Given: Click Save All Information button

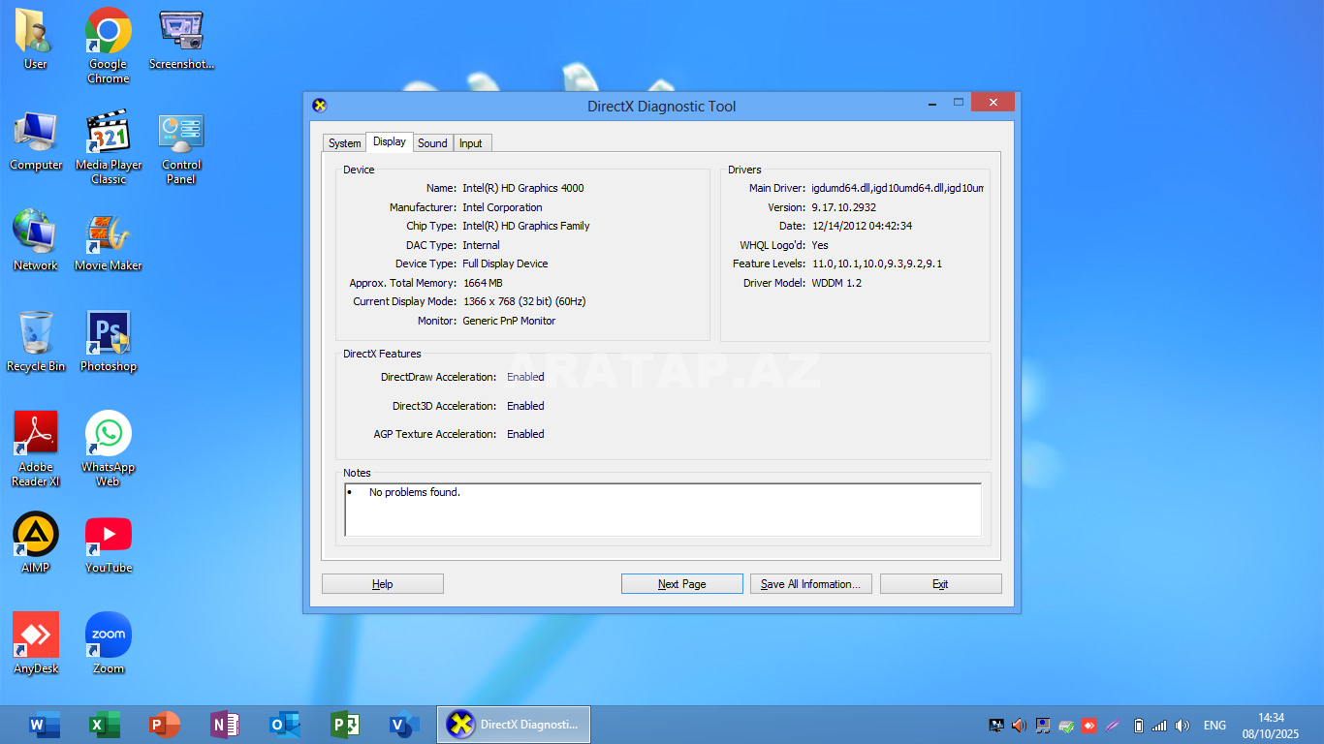Looking at the screenshot, I should coord(811,584).
